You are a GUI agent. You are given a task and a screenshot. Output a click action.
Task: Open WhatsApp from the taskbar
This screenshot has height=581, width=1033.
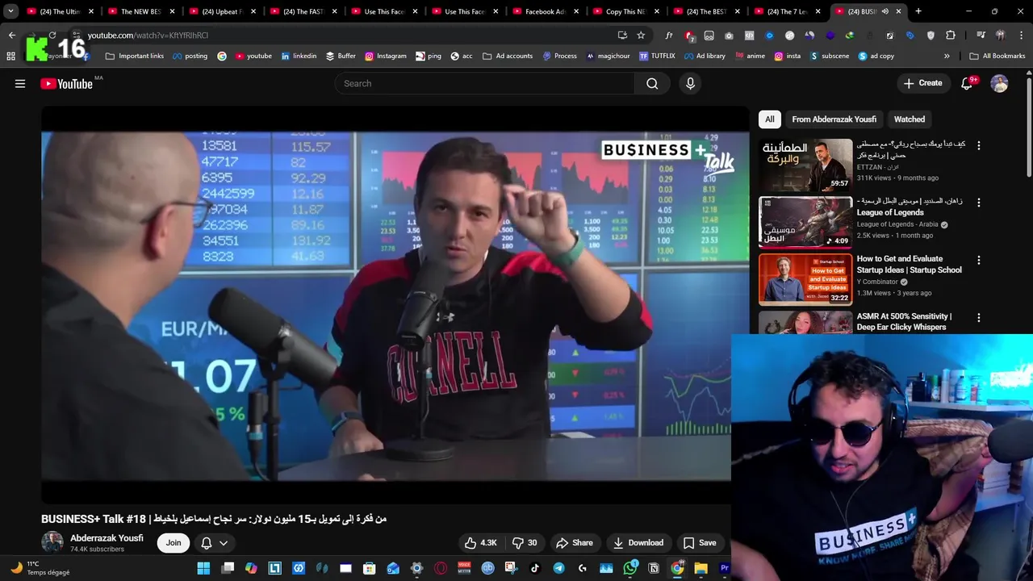[630, 569]
